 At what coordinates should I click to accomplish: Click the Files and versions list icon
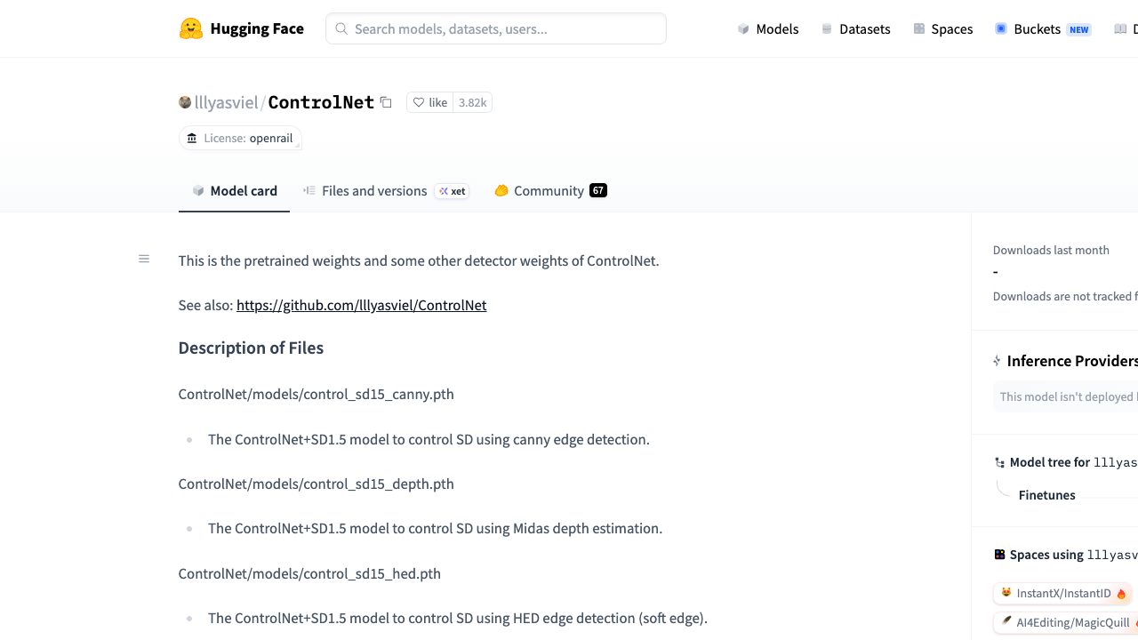309,190
